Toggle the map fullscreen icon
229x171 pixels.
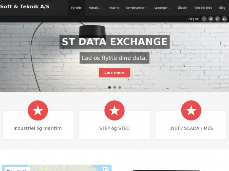(106, 169)
